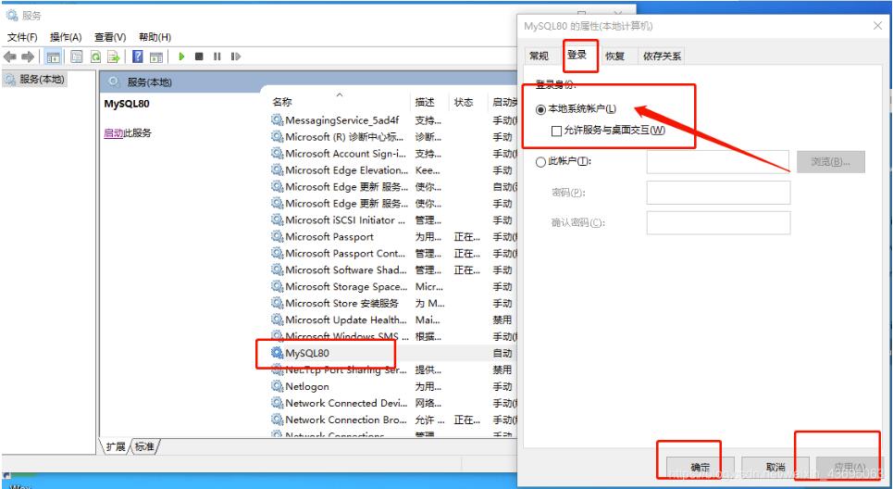Select 服务(本地) in left tree
Screen dimensions: 893x489
(42, 80)
